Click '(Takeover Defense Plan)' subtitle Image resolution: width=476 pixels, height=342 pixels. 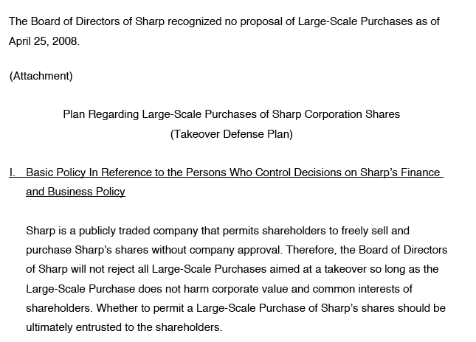(x=232, y=134)
